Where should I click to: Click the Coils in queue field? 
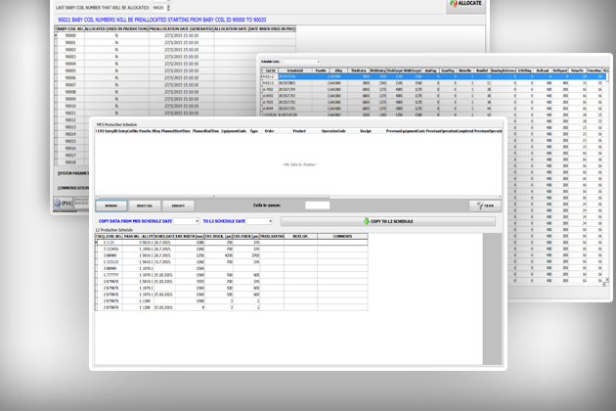click(x=317, y=205)
